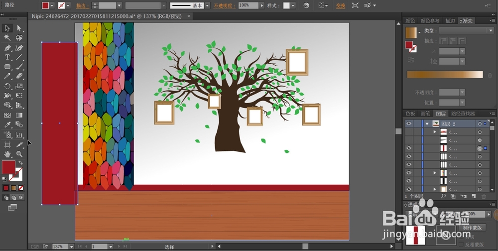The height and width of the screenshot is (251, 498).
Task: Select the Lasso tool
Action: [x=19, y=38]
